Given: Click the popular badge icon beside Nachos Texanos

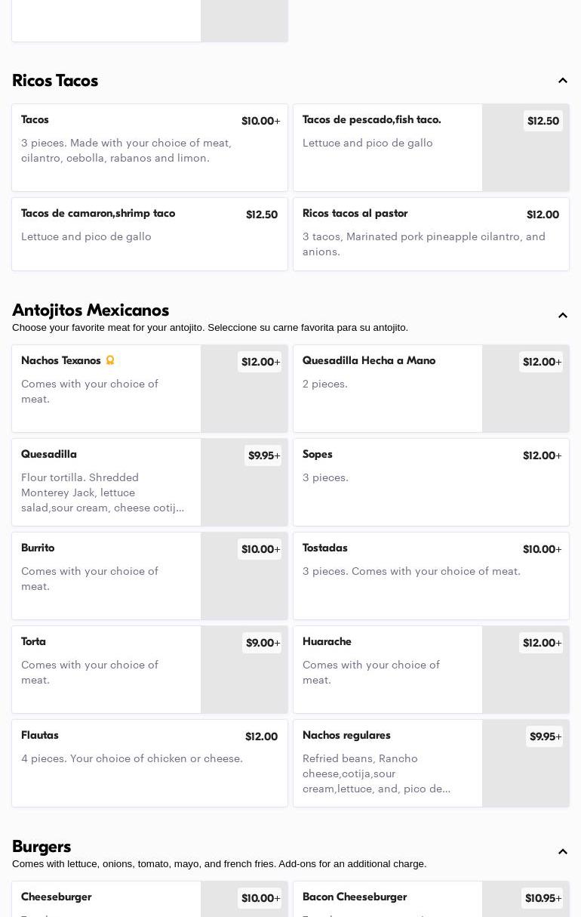Looking at the screenshot, I should pos(110,360).
